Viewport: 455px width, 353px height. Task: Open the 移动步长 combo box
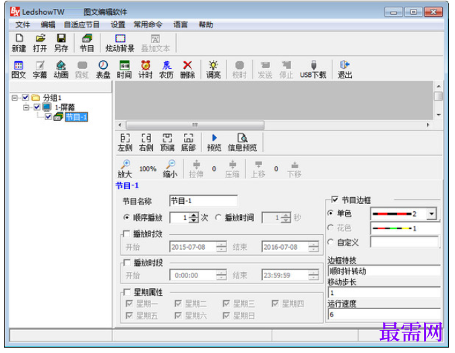[384, 292]
